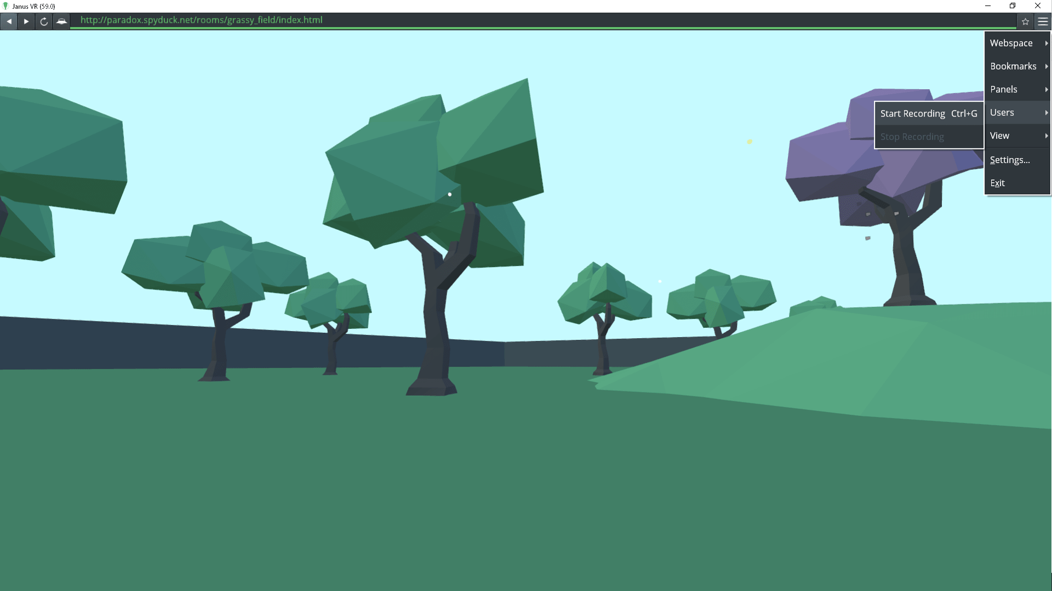Screen dimensions: 1052x591
Task: Click the greyed Stop Recording item
Action: (x=912, y=137)
